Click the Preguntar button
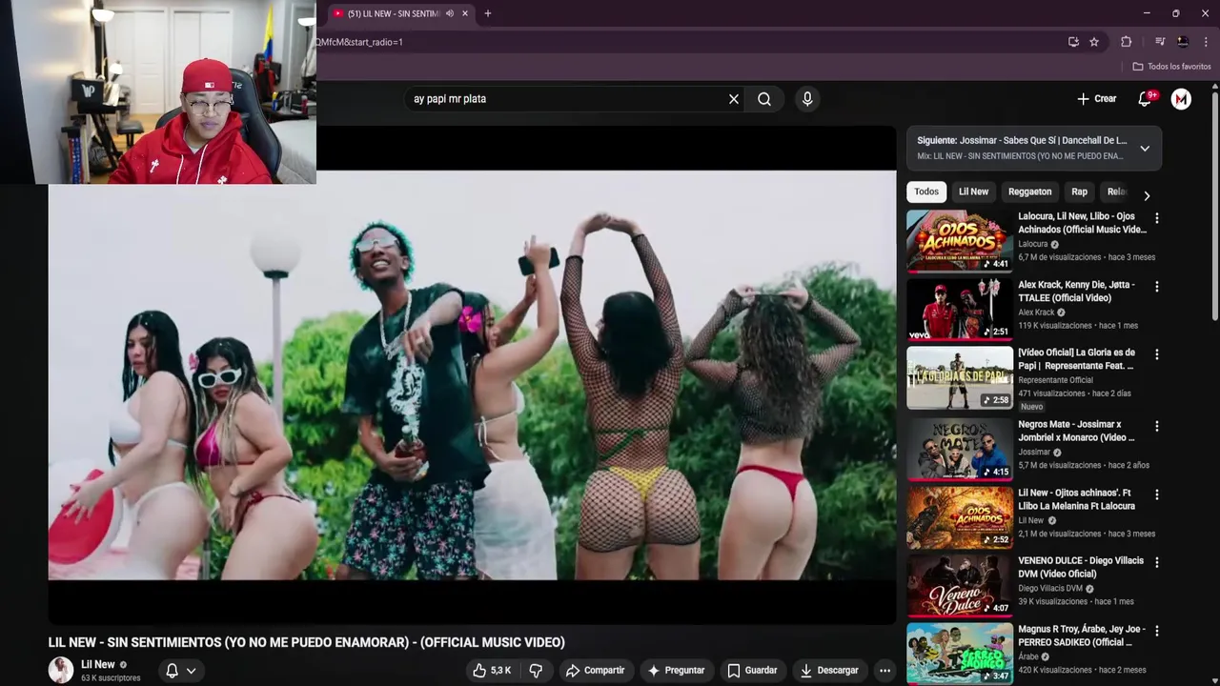 (676, 671)
